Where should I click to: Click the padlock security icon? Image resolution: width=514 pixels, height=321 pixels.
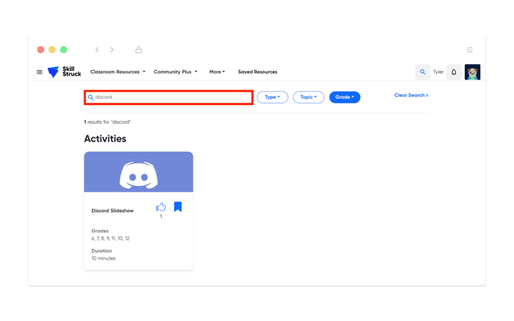tap(139, 50)
